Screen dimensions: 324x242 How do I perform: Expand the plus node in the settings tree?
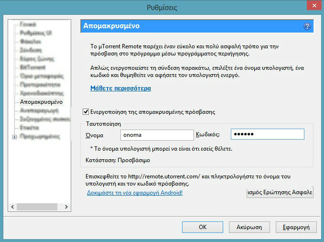(x=14, y=137)
